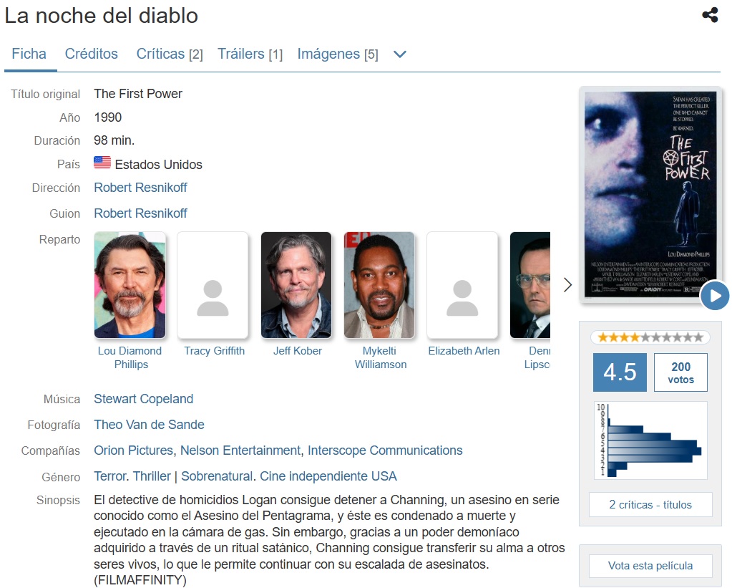Expand more tabs with the chevron arrow
Screen dimensions: 732x588
[400, 54]
